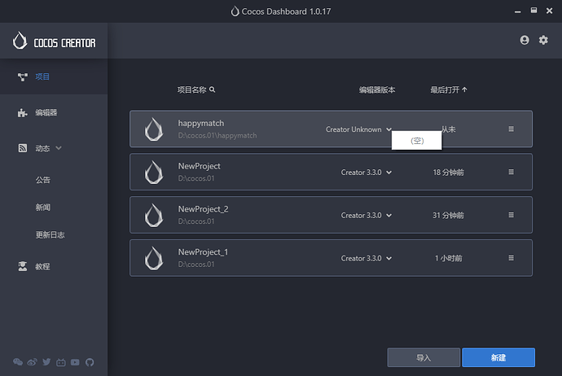Image resolution: width=562 pixels, height=376 pixels.
Task: Expand Creator 3.3.0 dropdown for NewProject_1
Action: tap(367, 258)
